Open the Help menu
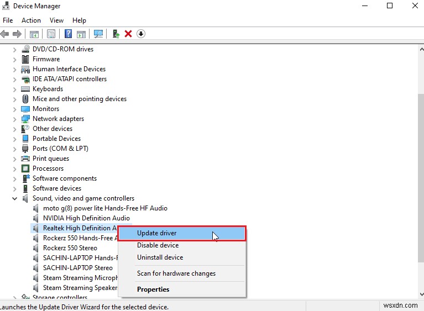The height and width of the screenshot is (311, 424). pyautogui.click(x=79, y=20)
